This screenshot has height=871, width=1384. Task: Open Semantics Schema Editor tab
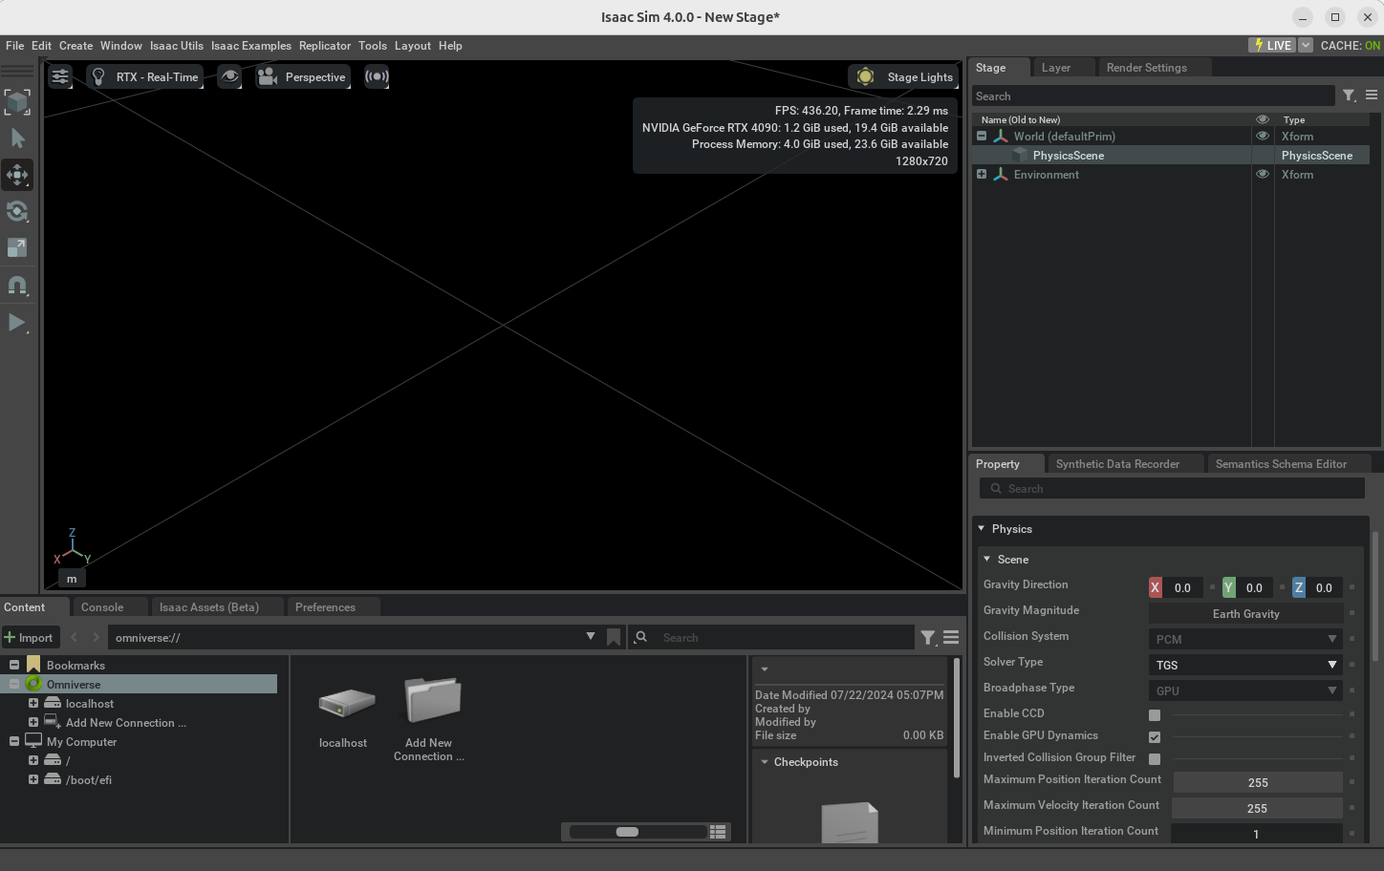[x=1281, y=464]
